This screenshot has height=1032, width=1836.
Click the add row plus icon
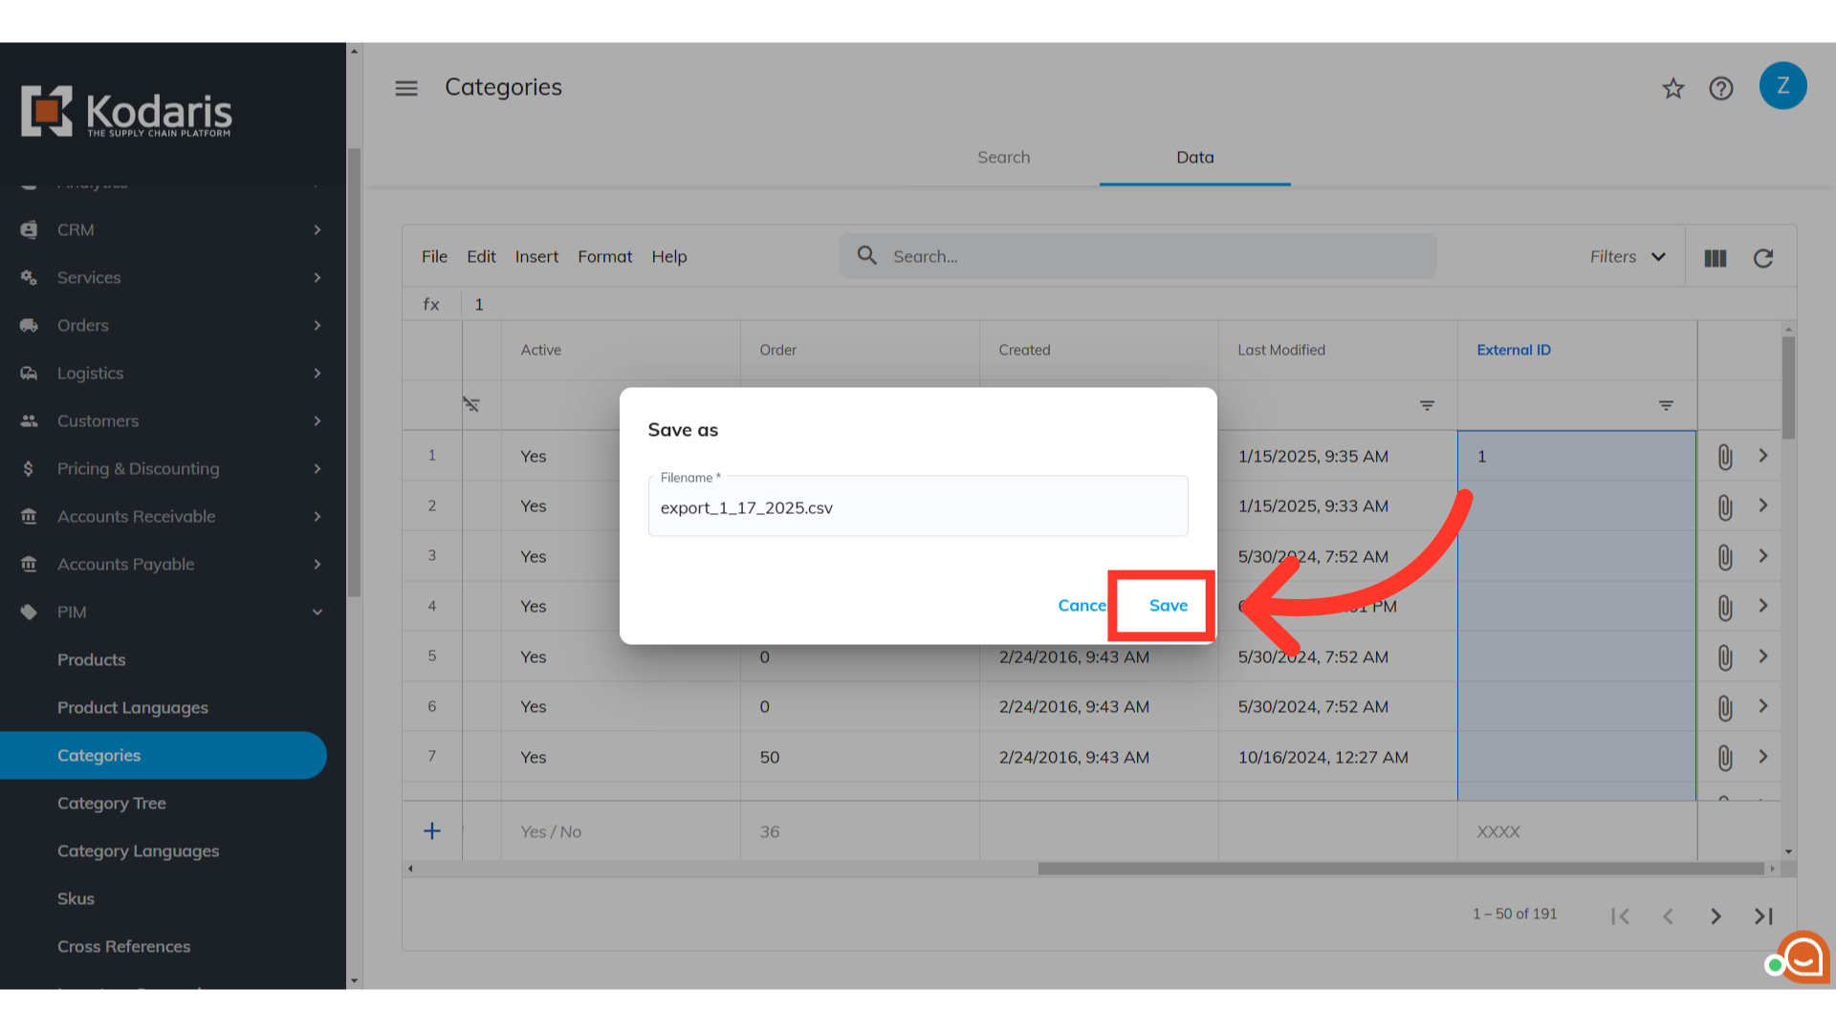(432, 831)
